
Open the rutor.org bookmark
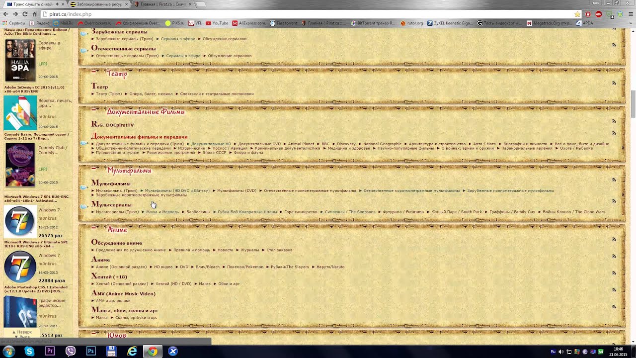pos(411,23)
